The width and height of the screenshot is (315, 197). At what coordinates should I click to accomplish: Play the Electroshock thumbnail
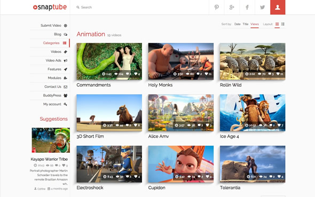(109, 164)
